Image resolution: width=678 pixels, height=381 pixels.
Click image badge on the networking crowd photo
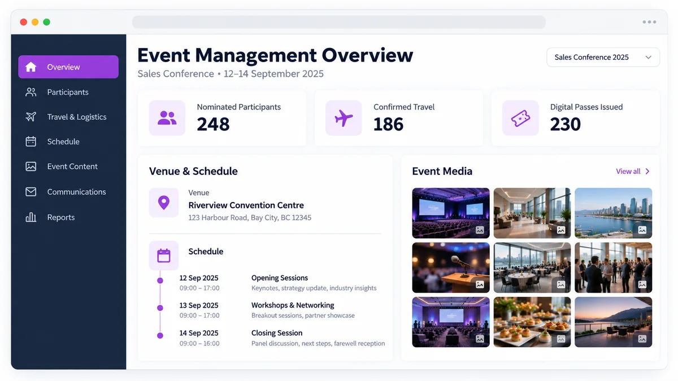pos(642,284)
